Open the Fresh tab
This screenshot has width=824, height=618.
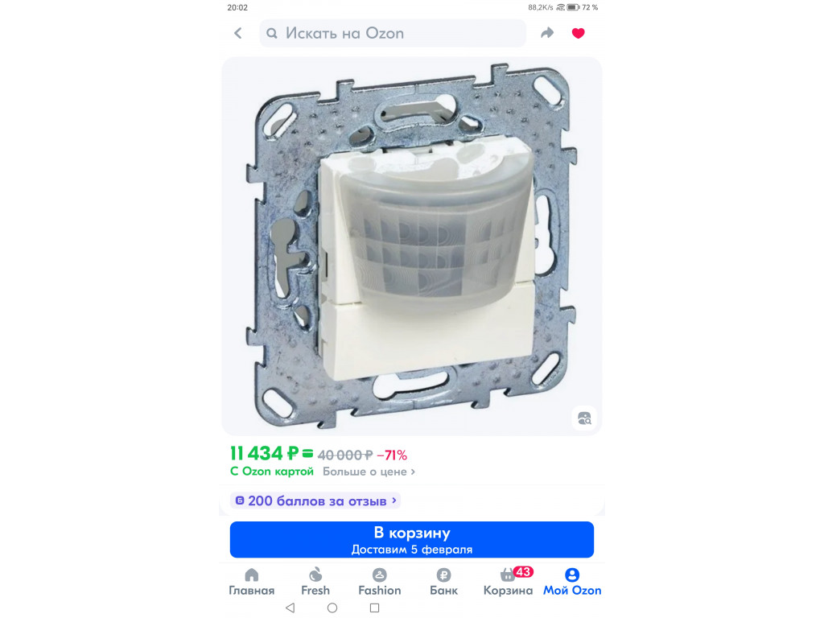[315, 583]
